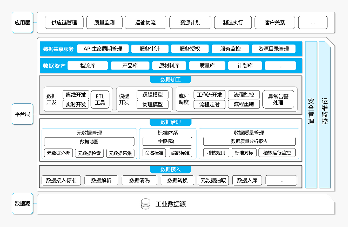348x227 pixels.
Task: Click the 物理模型 box
Action: click(152, 104)
